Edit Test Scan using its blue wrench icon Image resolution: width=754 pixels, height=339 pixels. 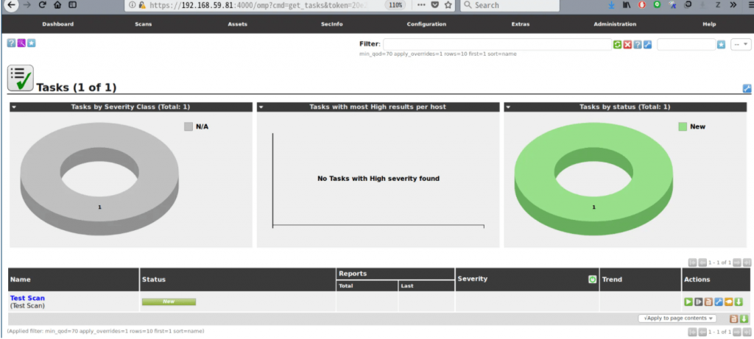coord(719,301)
